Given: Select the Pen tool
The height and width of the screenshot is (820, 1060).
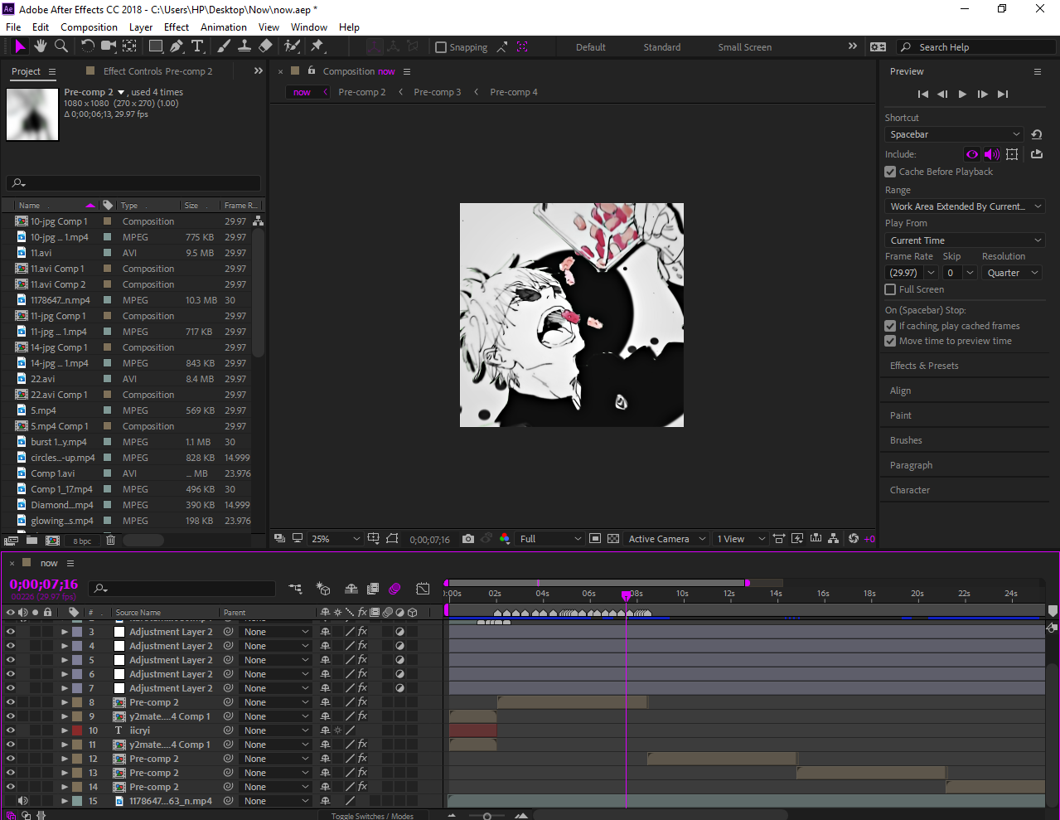Looking at the screenshot, I should pos(177,46).
